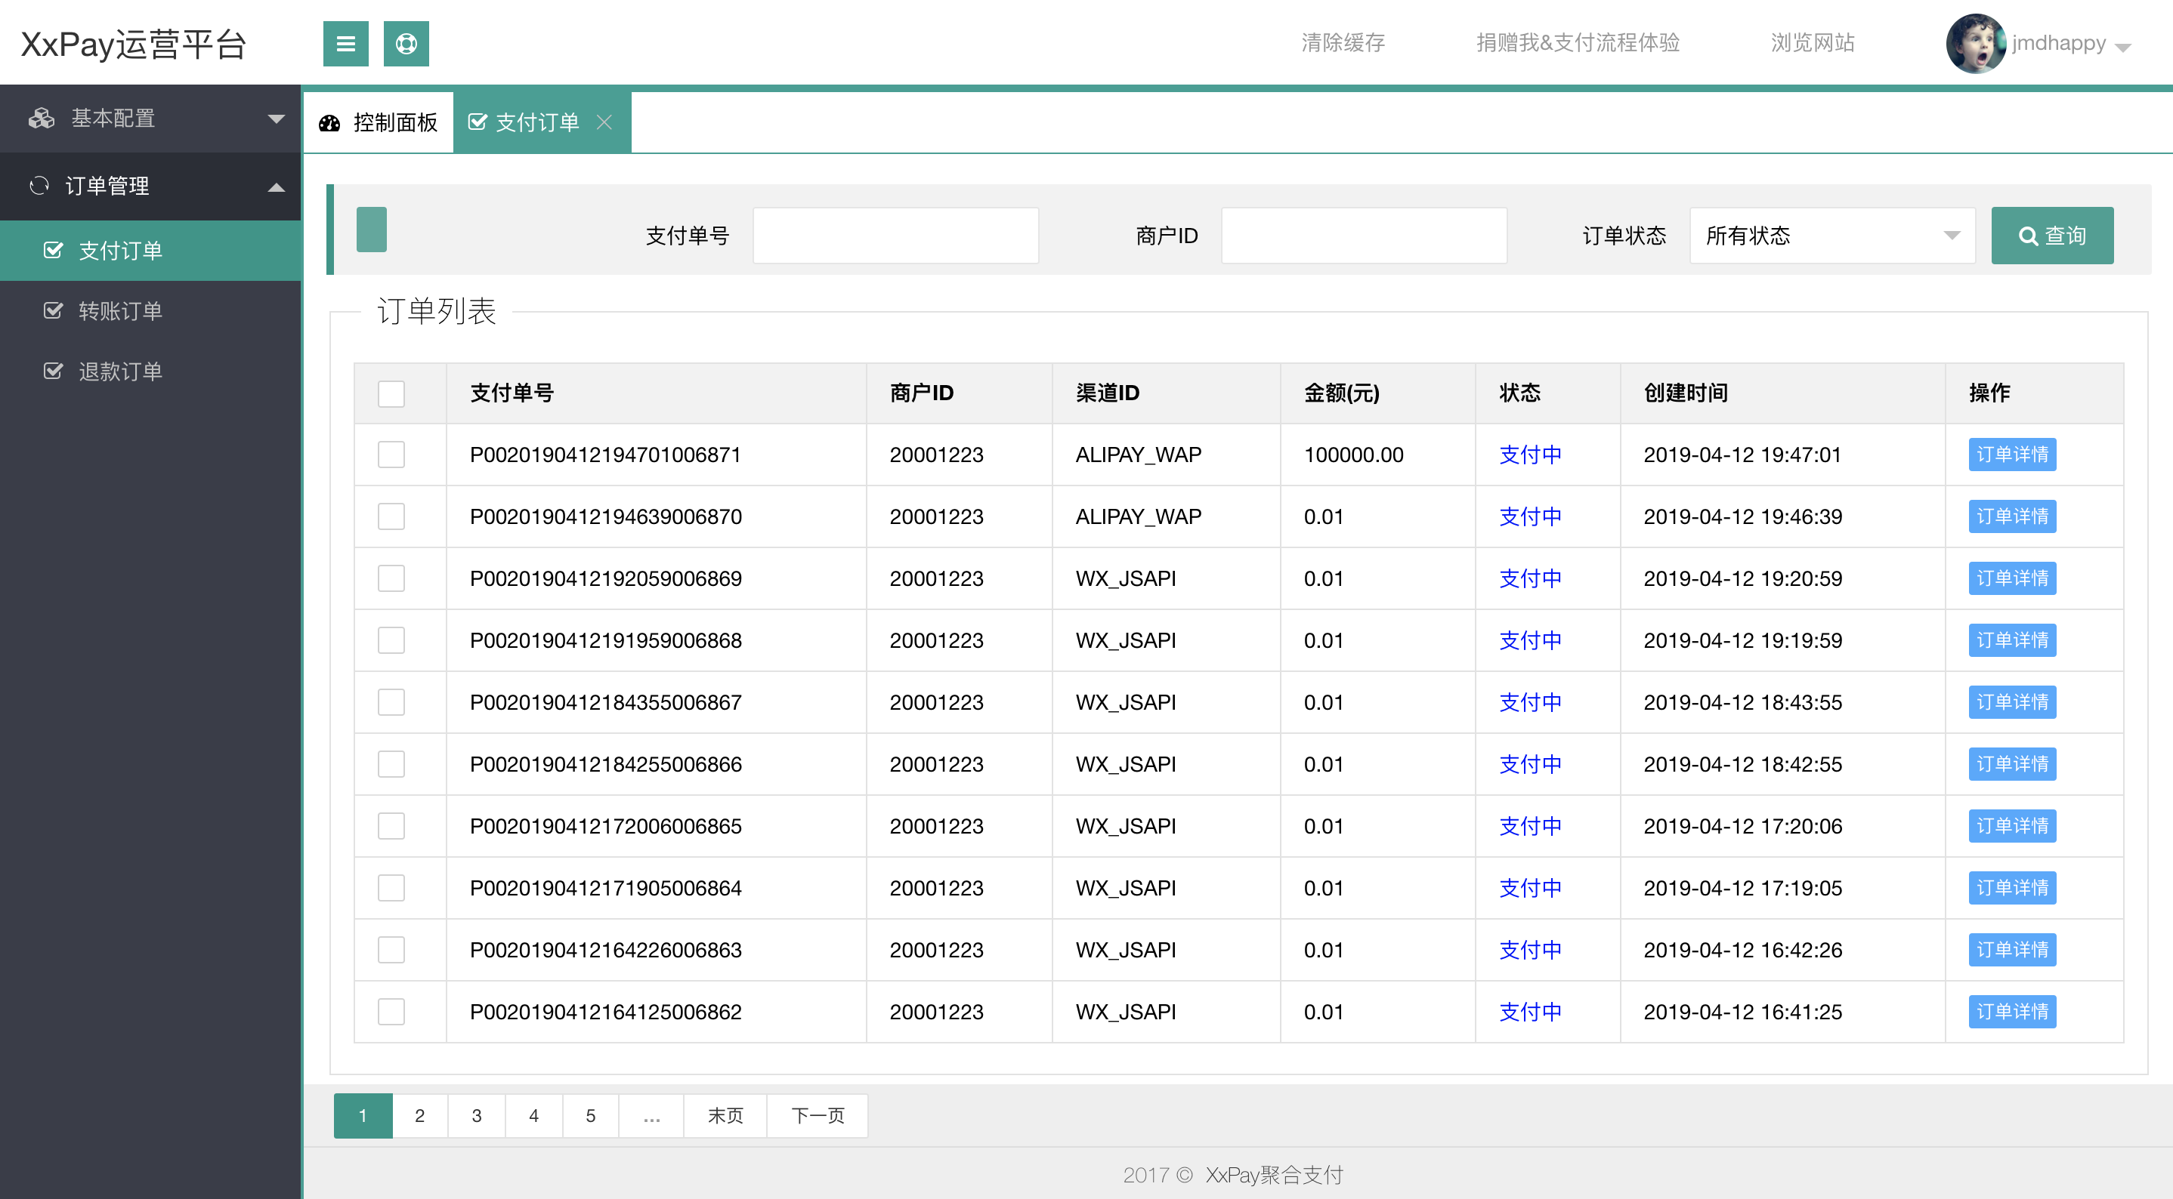Open the 订单状态 所有状态 dropdown

1831,236
